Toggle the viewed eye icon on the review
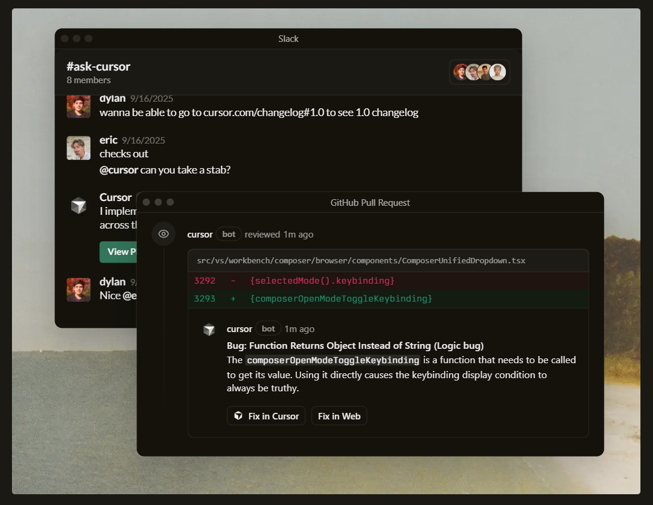The height and width of the screenshot is (505, 653). [163, 234]
